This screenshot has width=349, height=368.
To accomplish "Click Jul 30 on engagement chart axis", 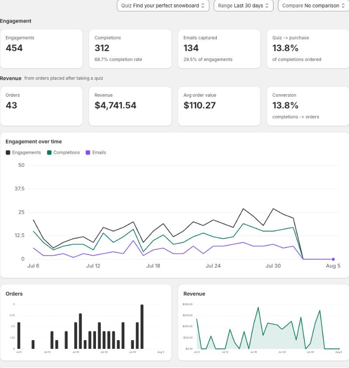I will click(273, 266).
